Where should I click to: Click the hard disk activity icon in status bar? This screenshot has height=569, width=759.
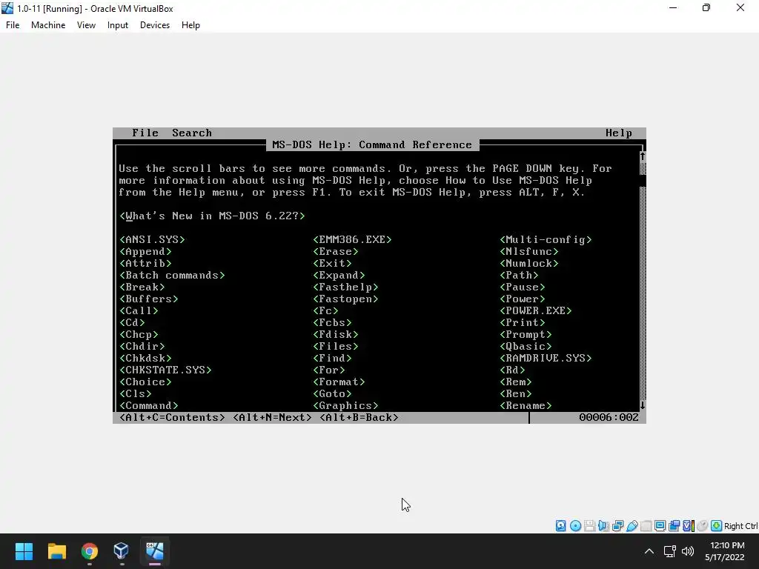pyautogui.click(x=560, y=525)
